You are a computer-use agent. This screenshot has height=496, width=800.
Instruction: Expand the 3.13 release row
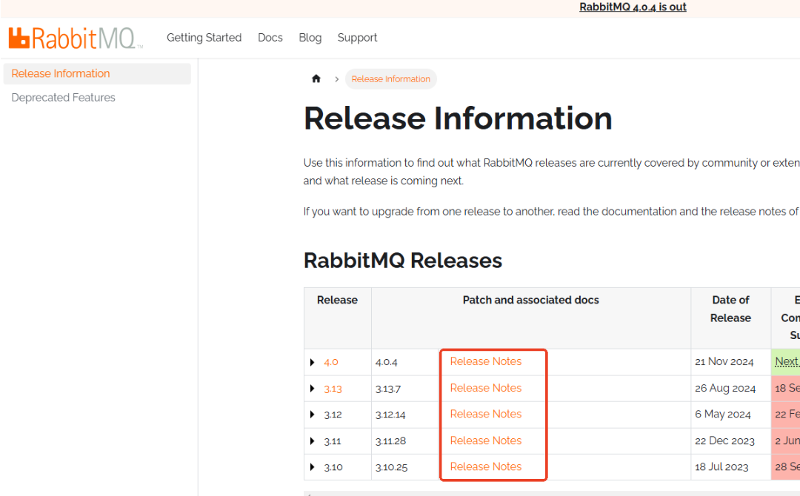coord(313,389)
